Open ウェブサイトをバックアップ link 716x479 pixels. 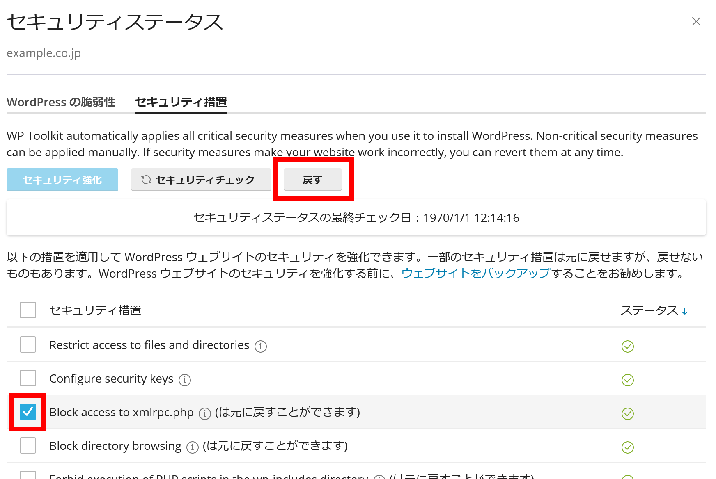pos(475,273)
